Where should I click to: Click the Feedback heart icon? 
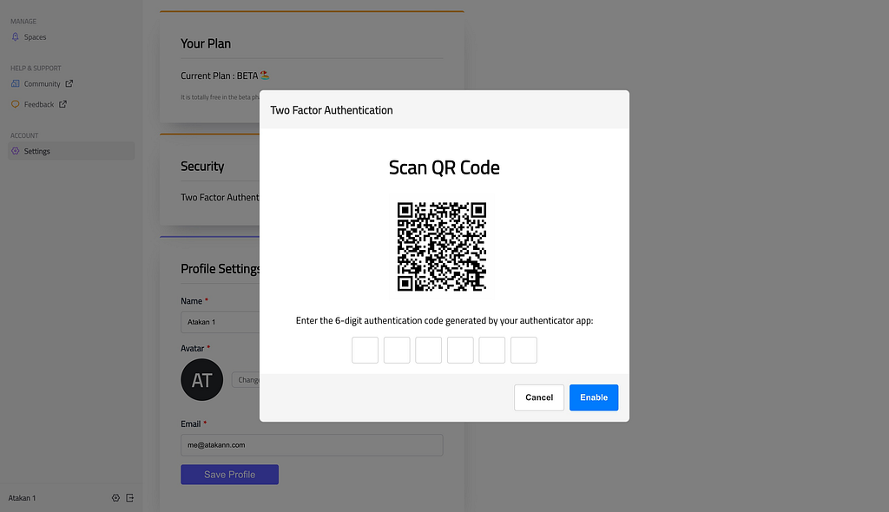tap(16, 104)
